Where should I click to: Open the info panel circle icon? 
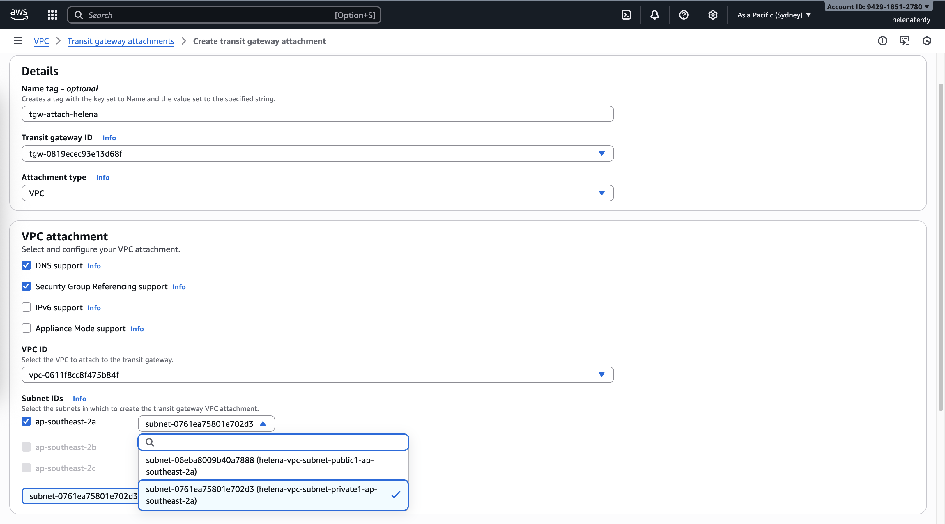(x=882, y=41)
